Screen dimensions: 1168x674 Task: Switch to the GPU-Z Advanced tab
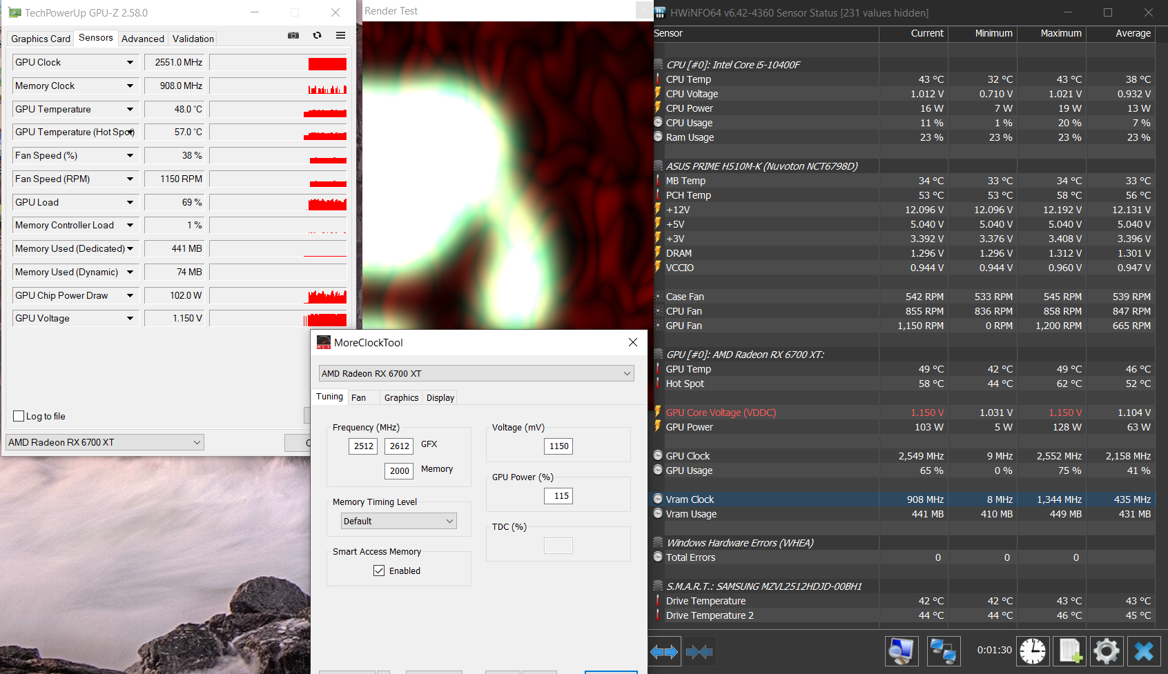click(x=143, y=39)
